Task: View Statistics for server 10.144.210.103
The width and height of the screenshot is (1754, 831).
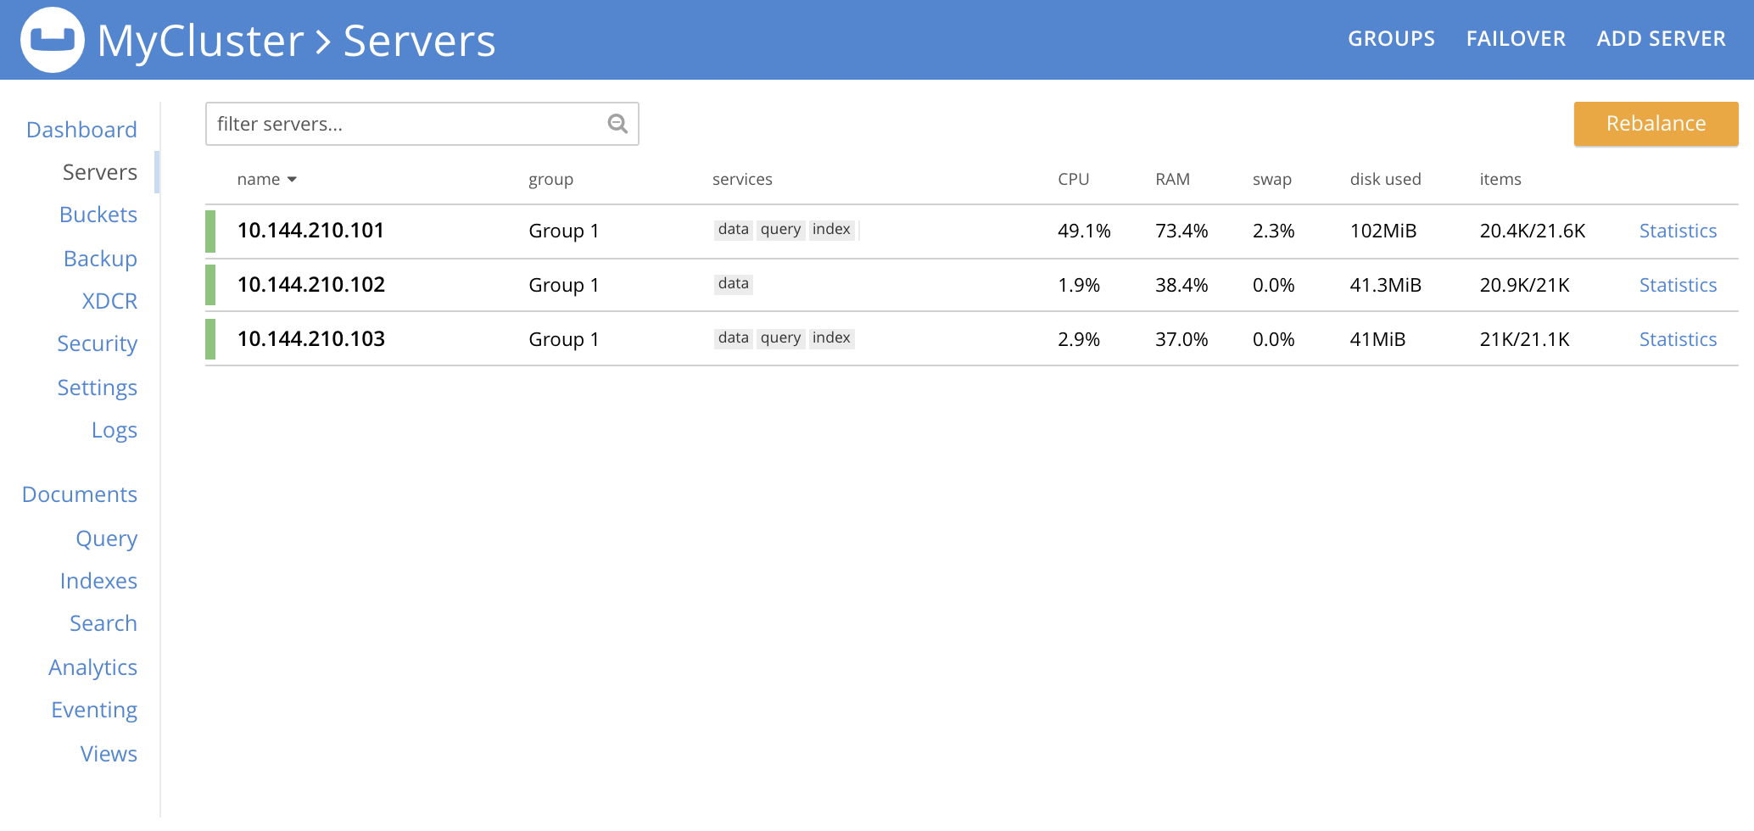Action: point(1677,339)
